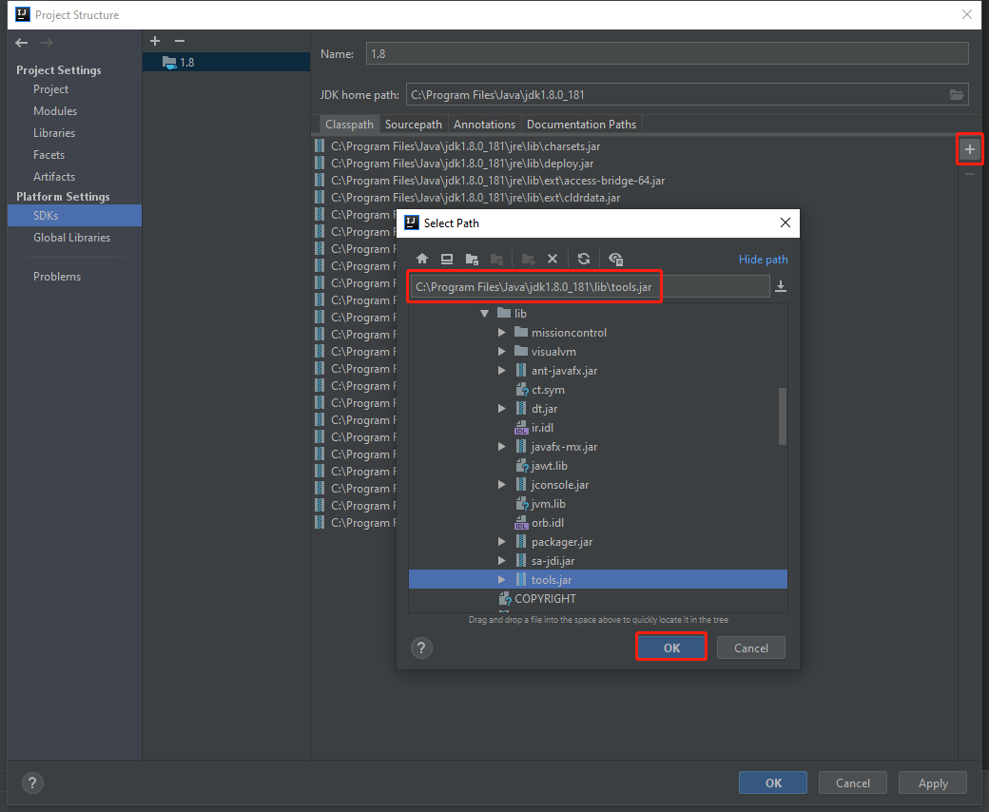Click the path text field with tools.jar

click(590, 287)
